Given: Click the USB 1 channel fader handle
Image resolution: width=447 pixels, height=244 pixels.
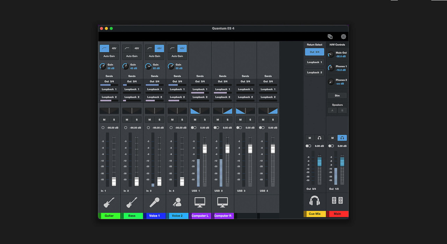Looking at the screenshot, I should [205, 149].
